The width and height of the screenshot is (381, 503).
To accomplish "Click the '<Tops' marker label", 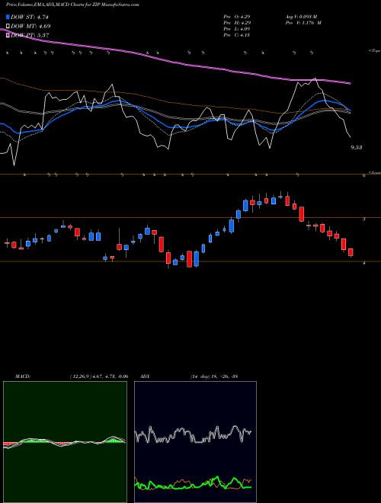I will pos(375,51).
